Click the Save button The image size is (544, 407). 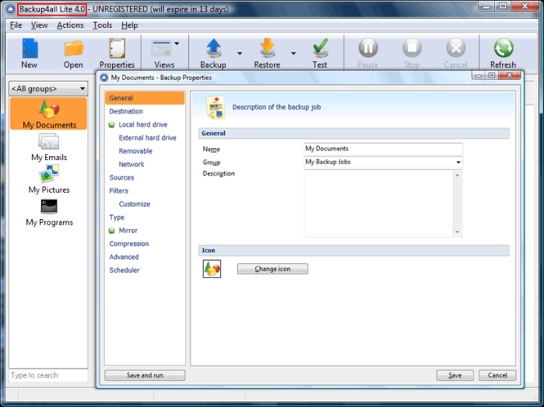455,375
